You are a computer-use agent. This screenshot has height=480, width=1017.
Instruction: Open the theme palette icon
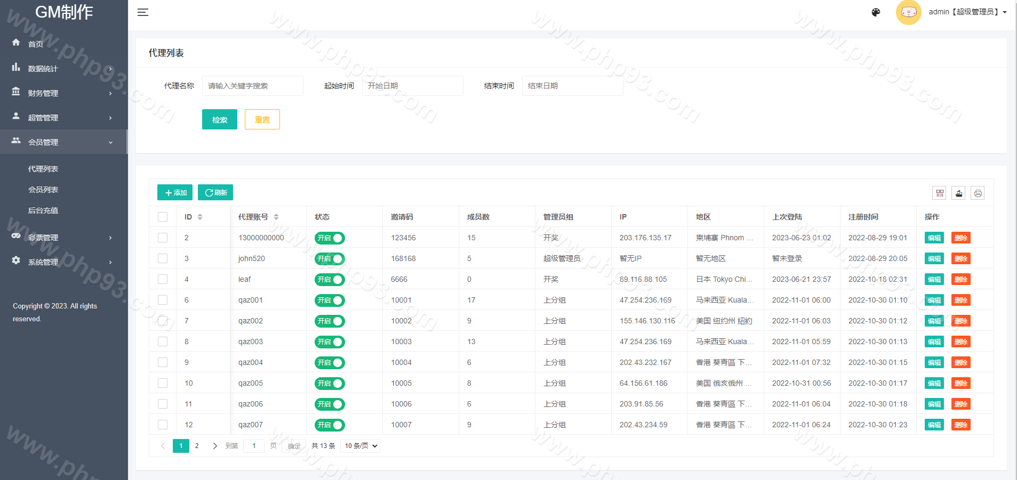coord(876,12)
